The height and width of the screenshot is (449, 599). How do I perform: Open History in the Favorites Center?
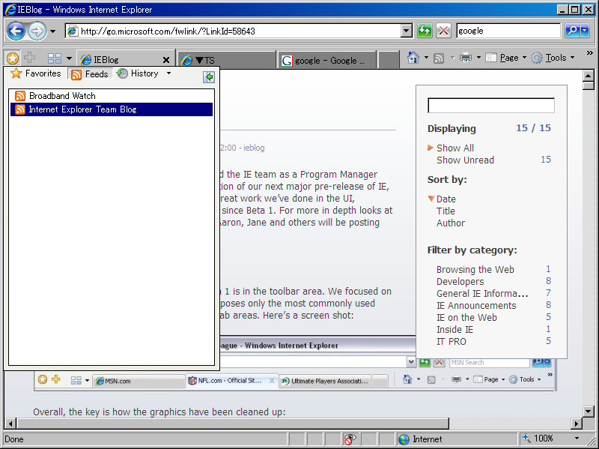138,73
